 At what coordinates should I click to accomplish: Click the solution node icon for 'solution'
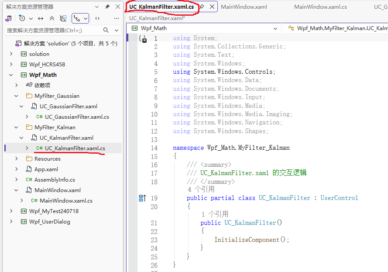[x=18, y=44]
